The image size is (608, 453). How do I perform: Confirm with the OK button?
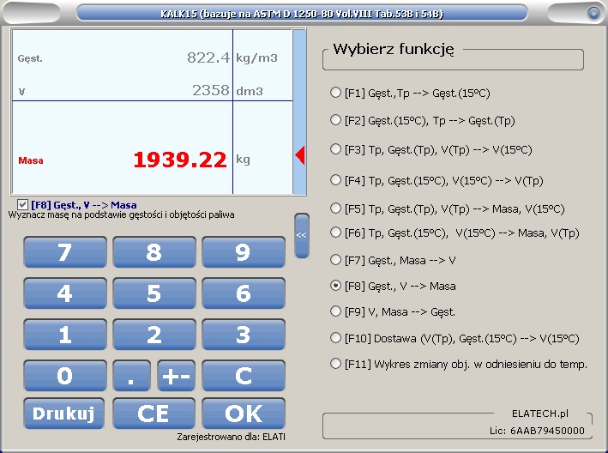[244, 414]
